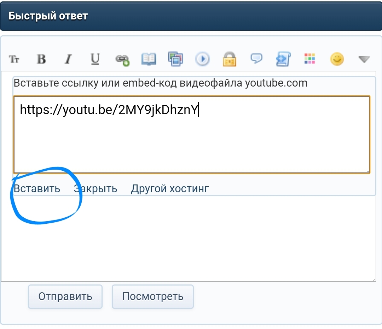
Task: Click the Закрыть link
Action: point(95,189)
